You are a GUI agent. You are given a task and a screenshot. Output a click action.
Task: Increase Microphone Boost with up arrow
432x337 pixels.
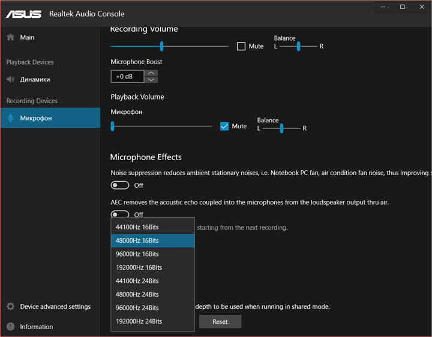pyautogui.click(x=152, y=73)
